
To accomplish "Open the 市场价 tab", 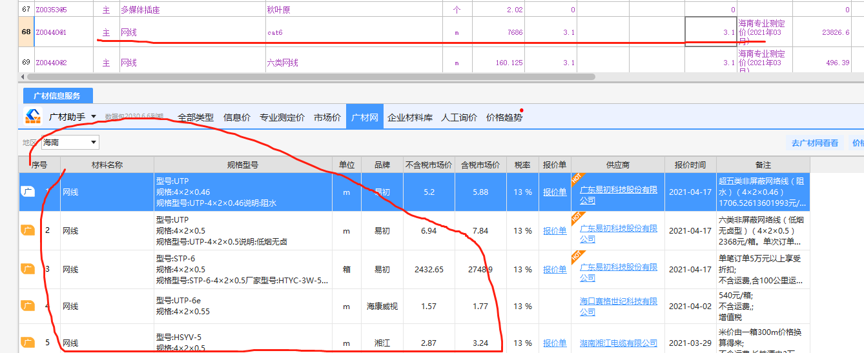I will click(327, 117).
